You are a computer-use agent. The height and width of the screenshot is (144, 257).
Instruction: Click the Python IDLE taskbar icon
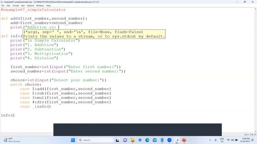[x=177, y=140]
